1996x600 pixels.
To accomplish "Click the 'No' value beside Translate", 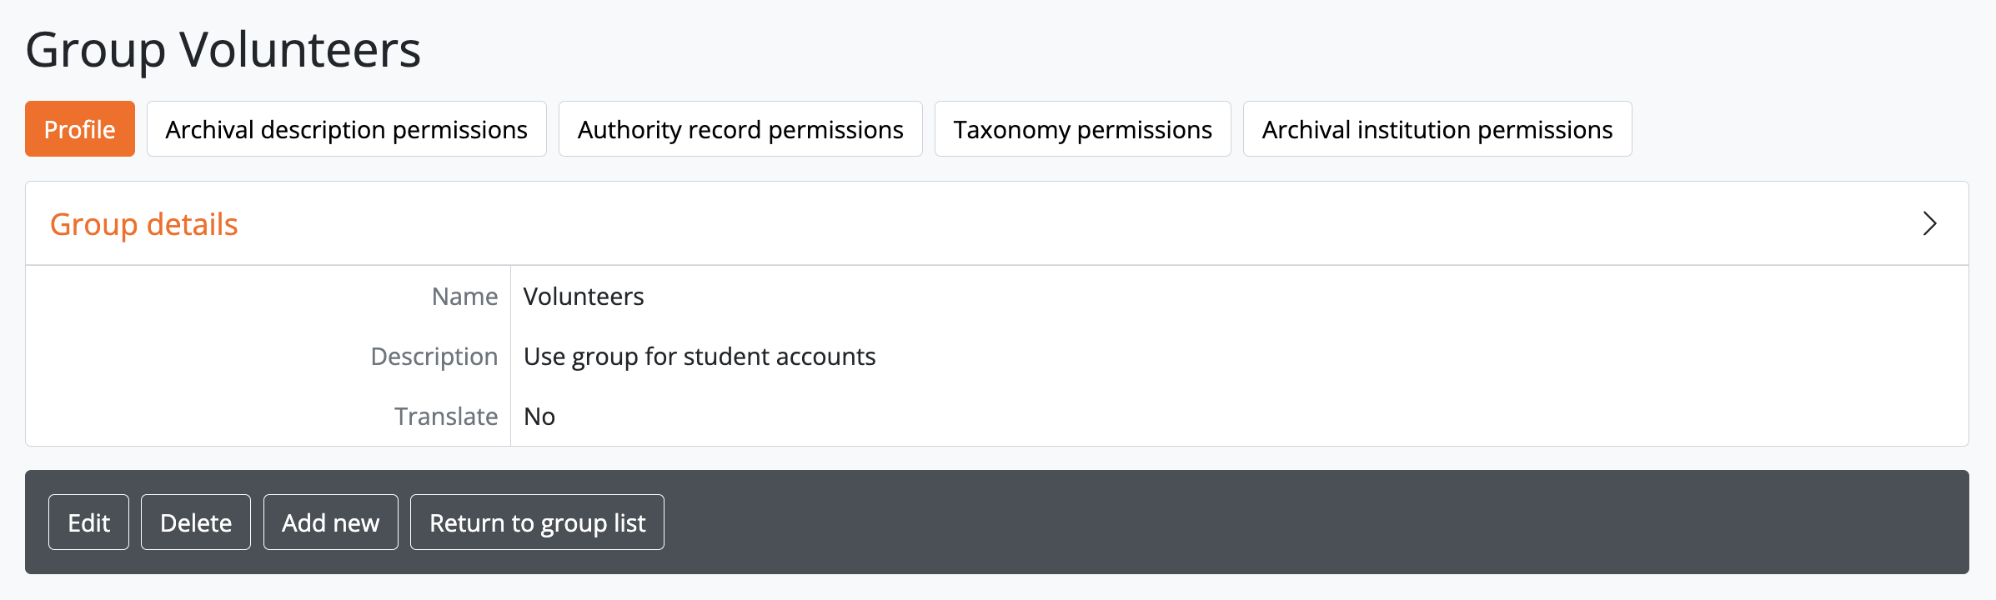I will [539, 417].
